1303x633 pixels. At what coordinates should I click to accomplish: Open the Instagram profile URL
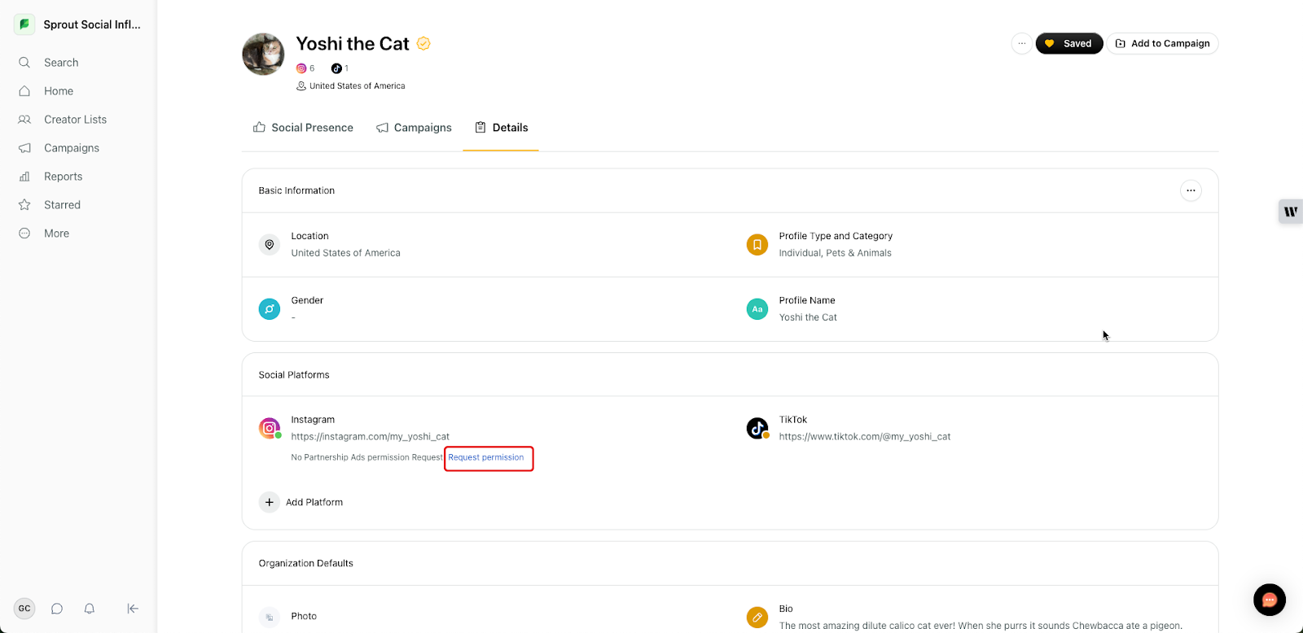pos(371,437)
